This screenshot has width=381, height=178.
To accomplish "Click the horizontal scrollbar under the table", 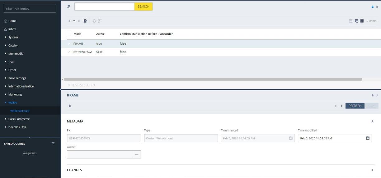I will tap(213, 79).
